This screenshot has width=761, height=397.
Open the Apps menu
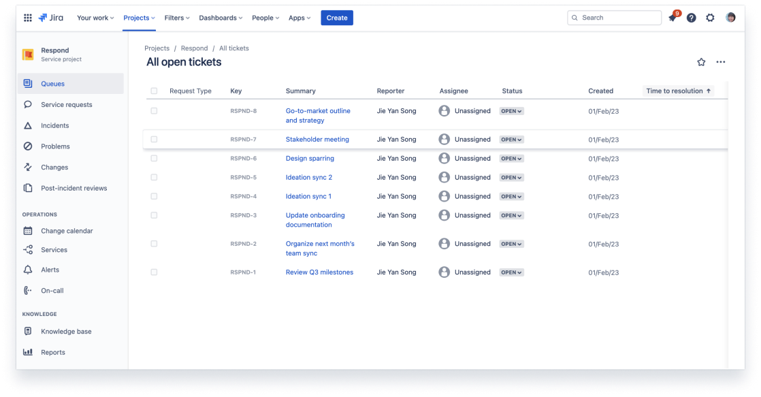click(x=299, y=18)
